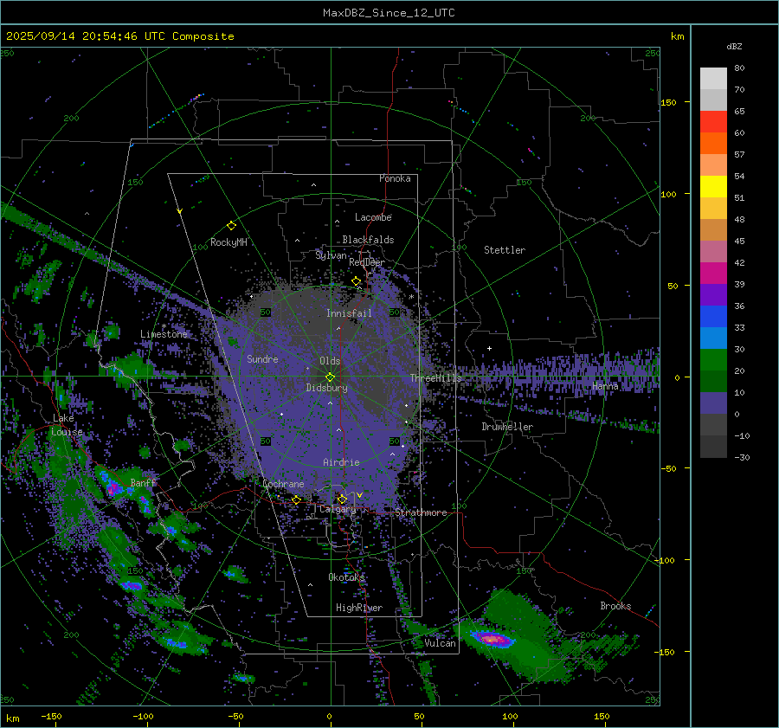Pick the red swatch in the dBZ legend
The height and width of the screenshot is (728, 779).
713,122
